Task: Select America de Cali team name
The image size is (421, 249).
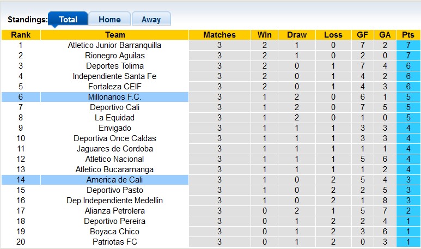Action: (x=114, y=180)
